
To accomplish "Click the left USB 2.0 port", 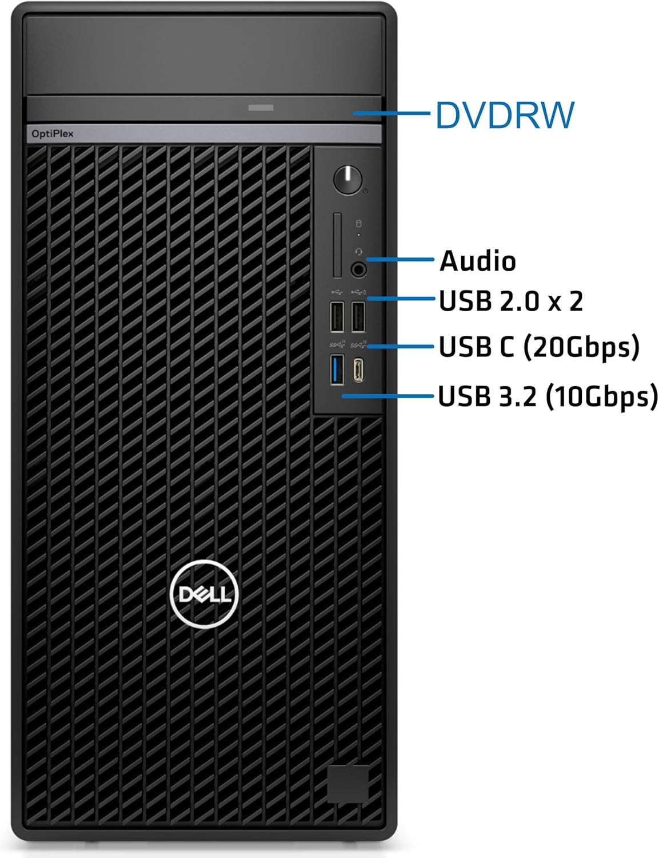I will click(x=337, y=316).
